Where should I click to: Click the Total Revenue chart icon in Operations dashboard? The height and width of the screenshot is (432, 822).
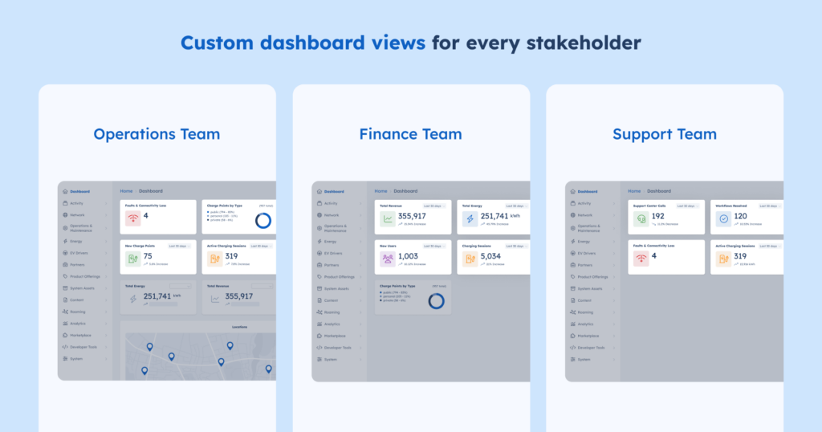tap(215, 299)
